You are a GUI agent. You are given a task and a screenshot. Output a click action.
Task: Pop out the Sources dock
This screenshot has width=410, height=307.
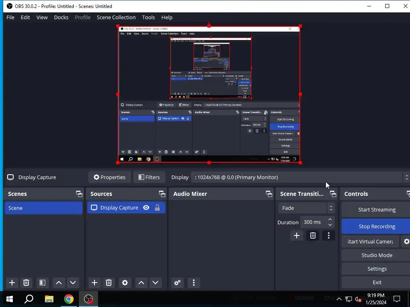(162, 194)
